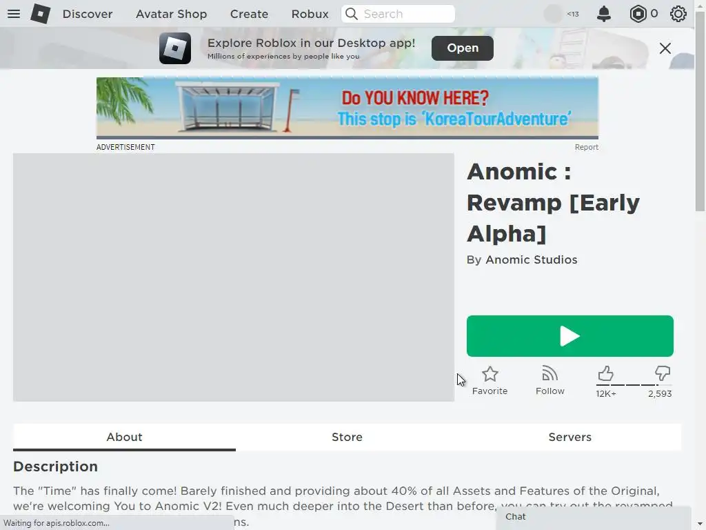Start the game with green play button
Screen dimensions: 706x530
(x=570, y=336)
